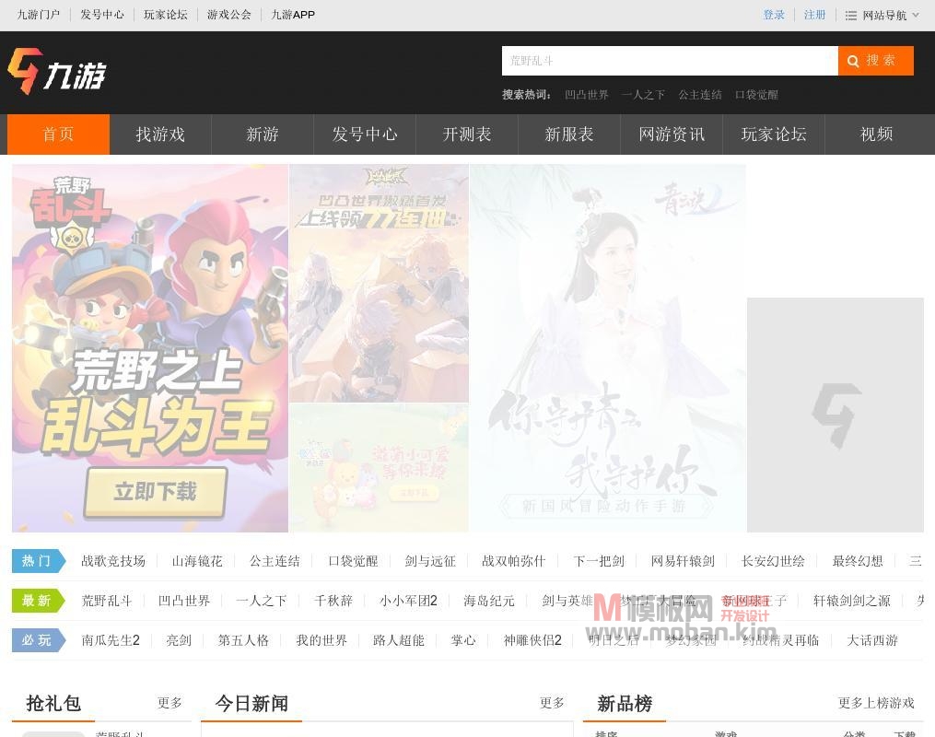The height and width of the screenshot is (737, 935).
Task: Select the 网游资讯 navigation tab
Action: coord(672,135)
